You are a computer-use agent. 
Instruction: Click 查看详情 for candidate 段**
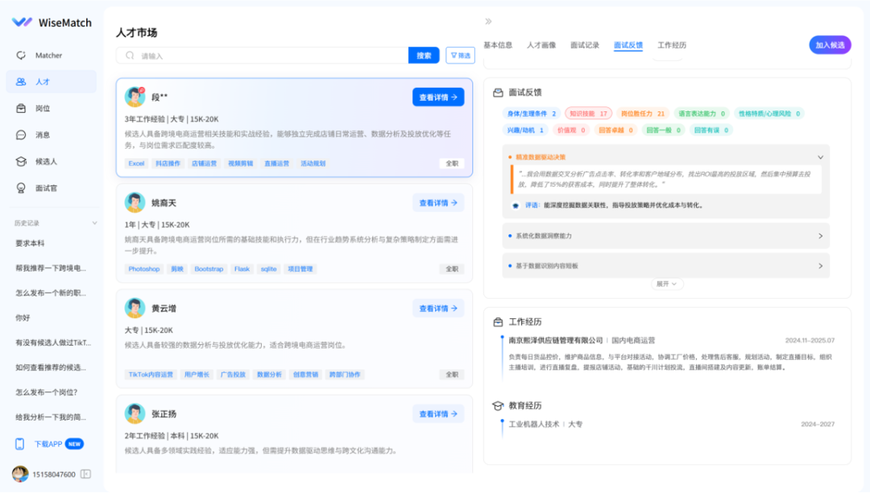437,96
